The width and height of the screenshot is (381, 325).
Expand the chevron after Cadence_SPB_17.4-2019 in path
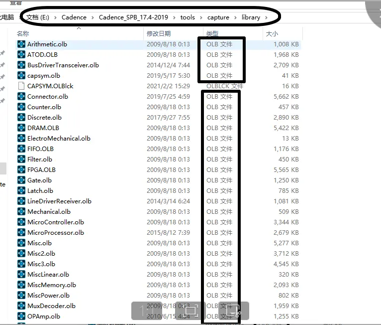coord(174,17)
